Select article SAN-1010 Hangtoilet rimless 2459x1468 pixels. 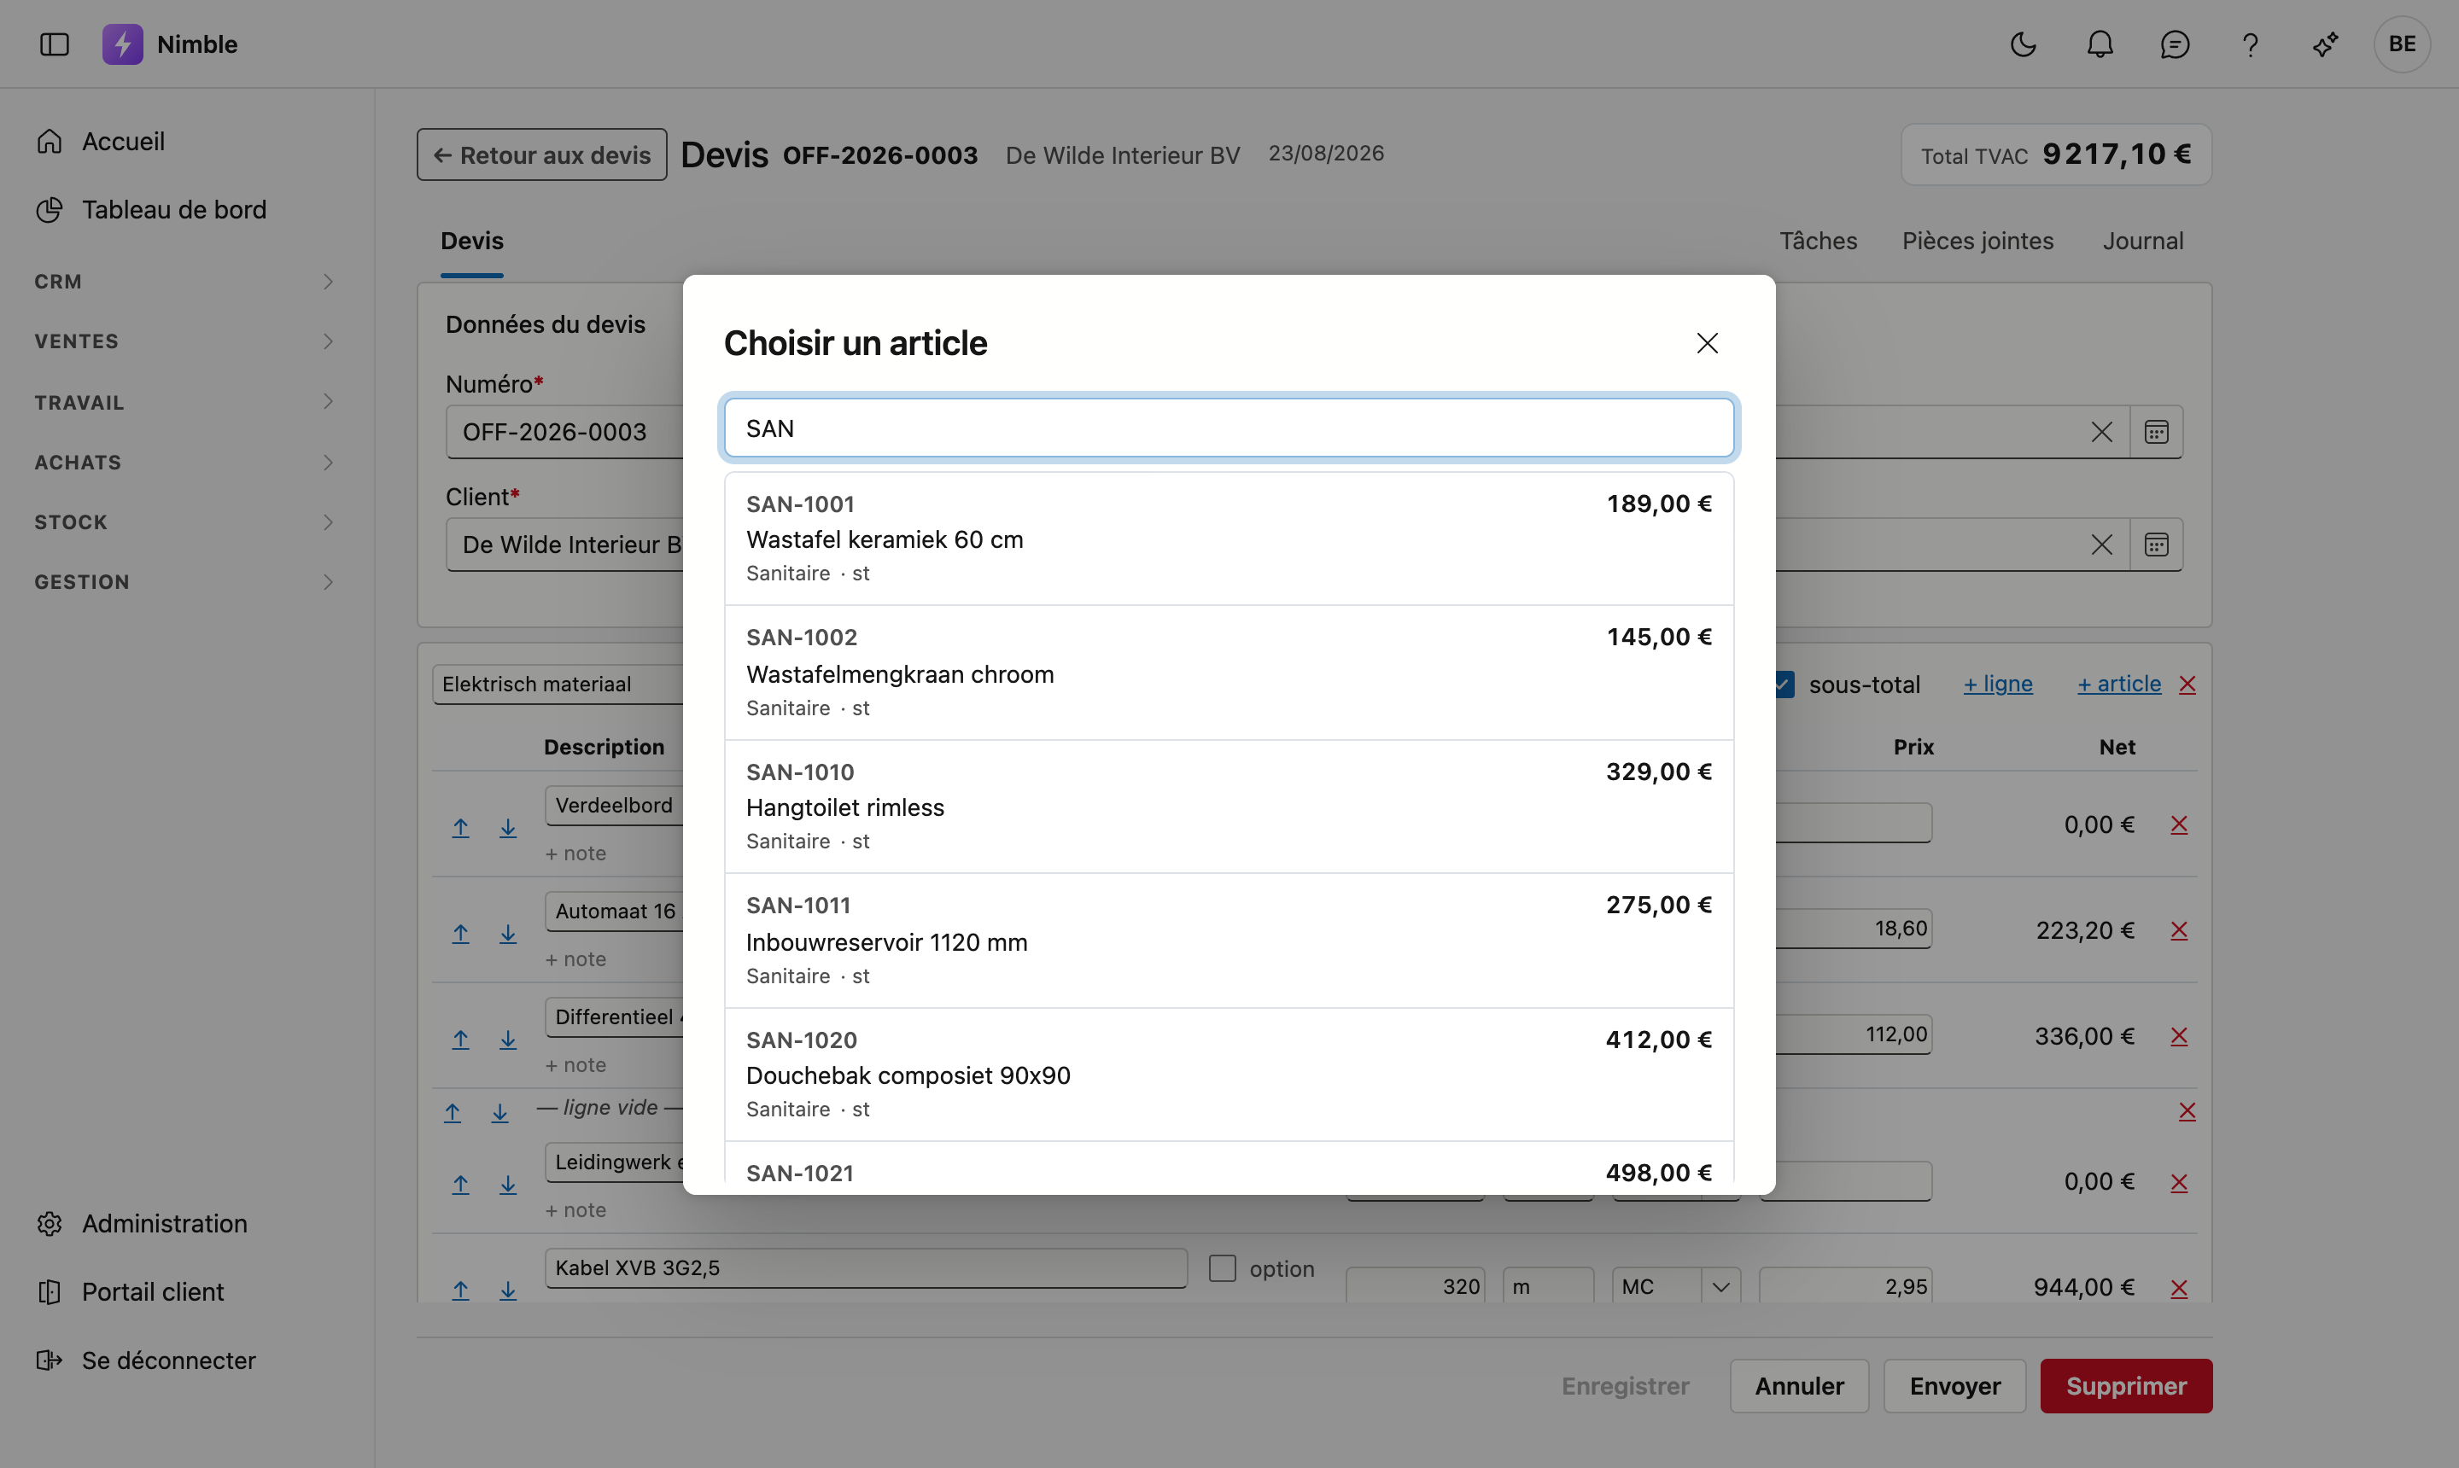click(1228, 807)
